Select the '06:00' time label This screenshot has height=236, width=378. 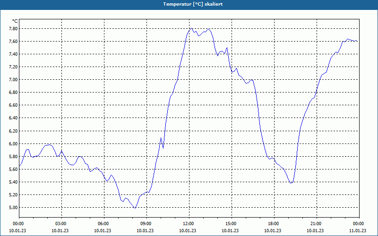click(104, 223)
